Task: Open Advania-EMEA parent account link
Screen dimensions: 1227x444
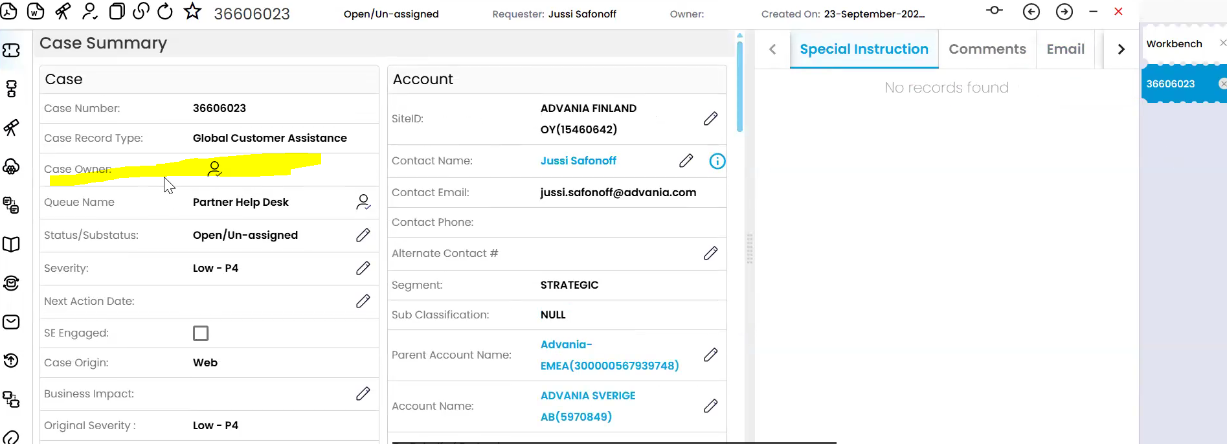Action: pos(609,355)
